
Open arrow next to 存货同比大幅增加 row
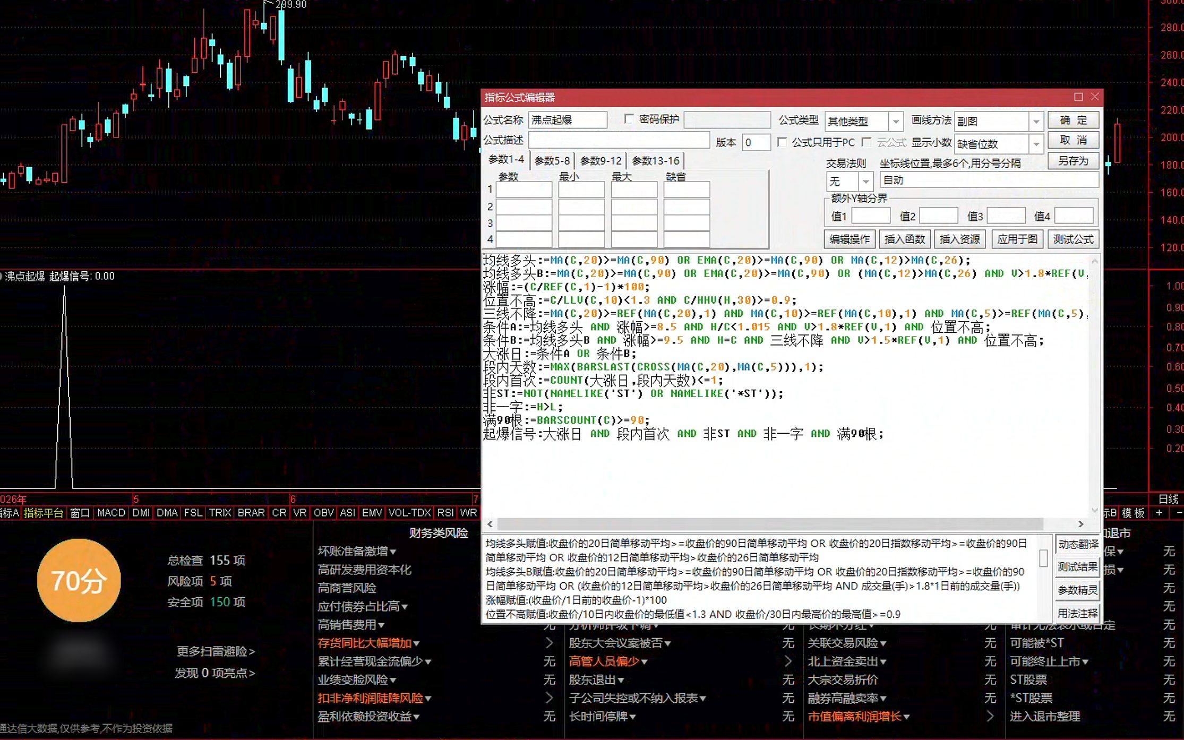550,643
